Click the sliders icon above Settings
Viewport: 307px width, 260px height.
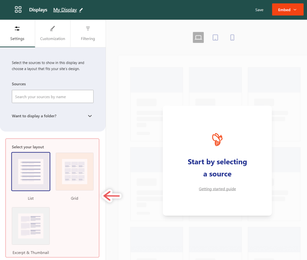(x=17, y=28)
